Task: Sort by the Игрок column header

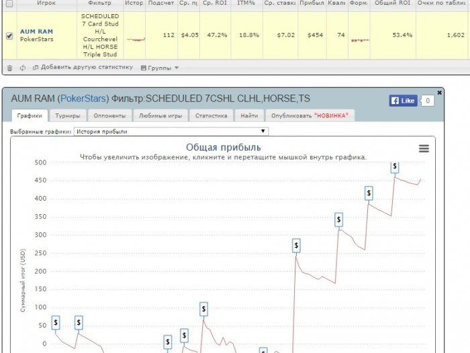Action: pyautogui.click(x=46, y=3)
